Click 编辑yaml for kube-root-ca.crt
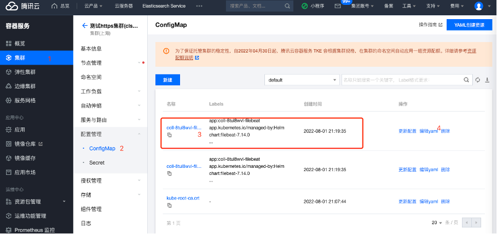 (429, 202)
